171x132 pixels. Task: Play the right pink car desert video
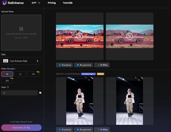click(130, 36)
